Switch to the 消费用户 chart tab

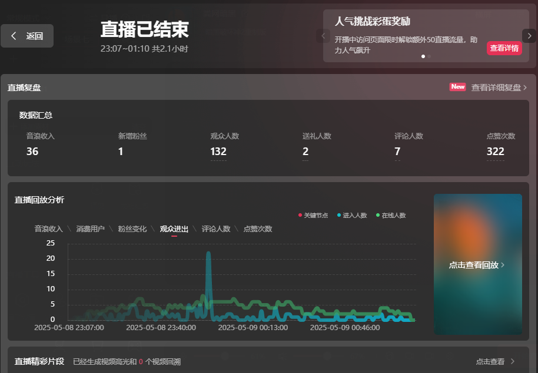click(90, 229)
